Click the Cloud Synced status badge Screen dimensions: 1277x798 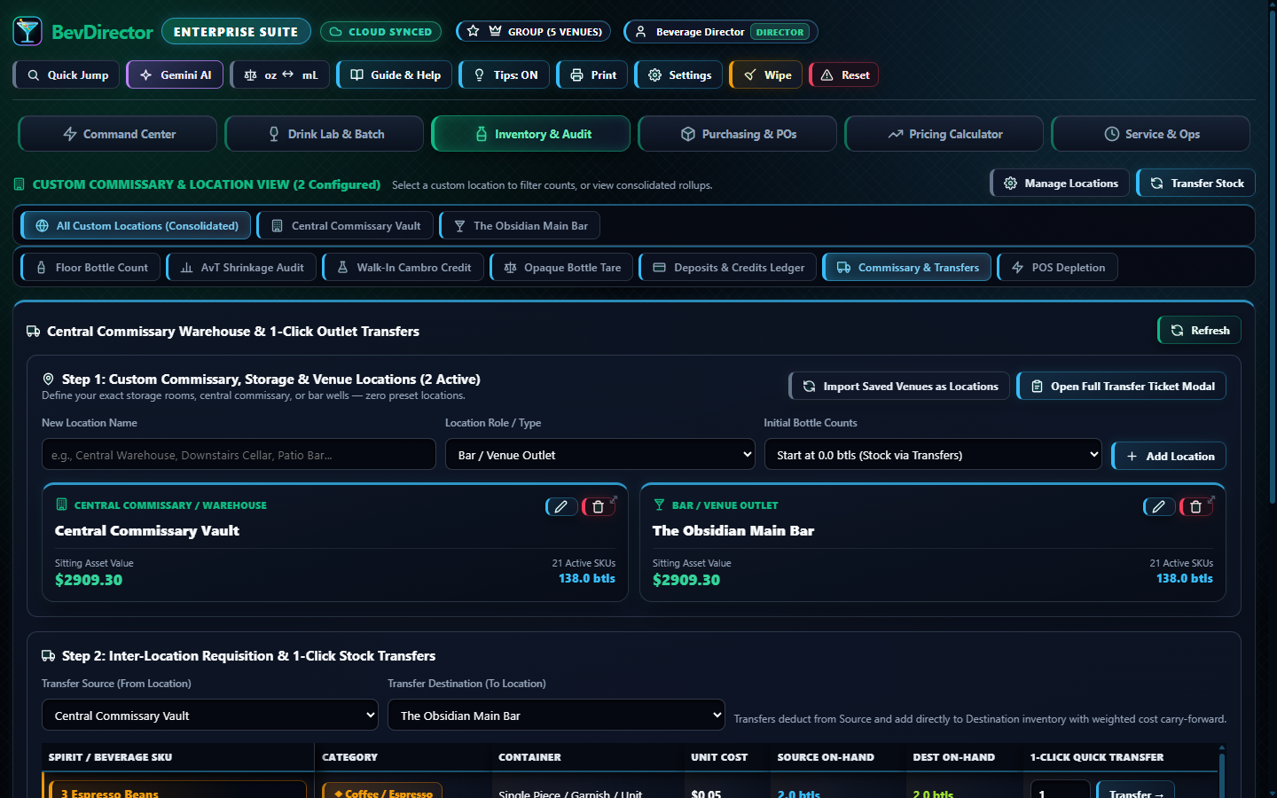[380, 31]
